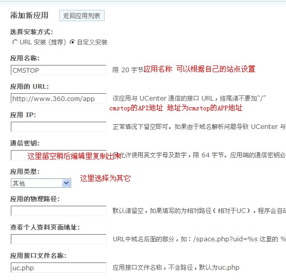
Task: Click the 通信密钥 input field
Action: 59,155
